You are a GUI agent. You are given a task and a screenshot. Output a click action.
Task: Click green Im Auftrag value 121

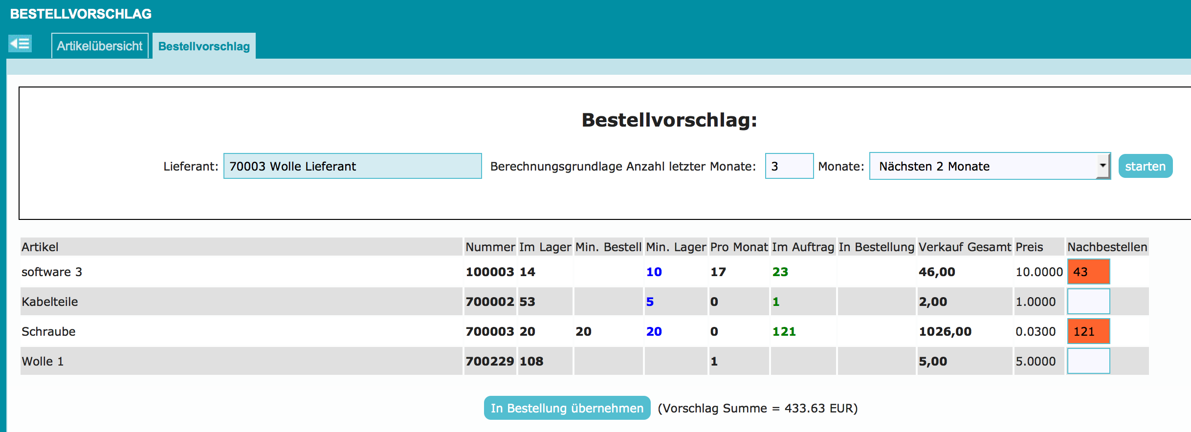784,331
